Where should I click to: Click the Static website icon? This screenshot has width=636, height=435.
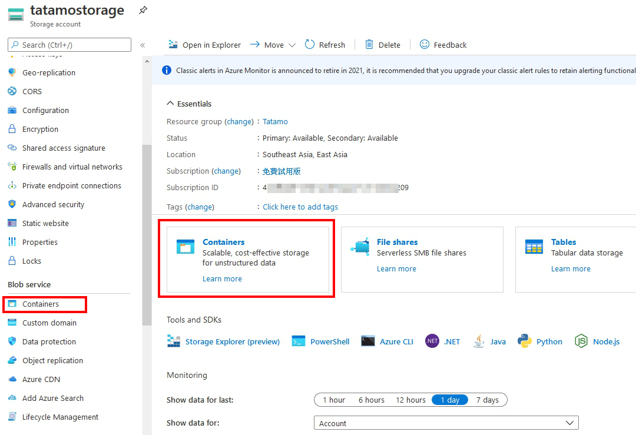coord(12,223)
